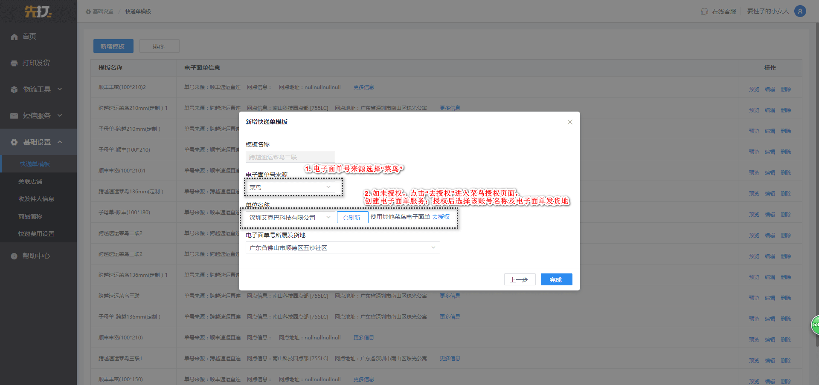This screenshot has height=385, width=819.
Task: Close the 新增快递单模板 dialog
Action: tap(570, 122)
